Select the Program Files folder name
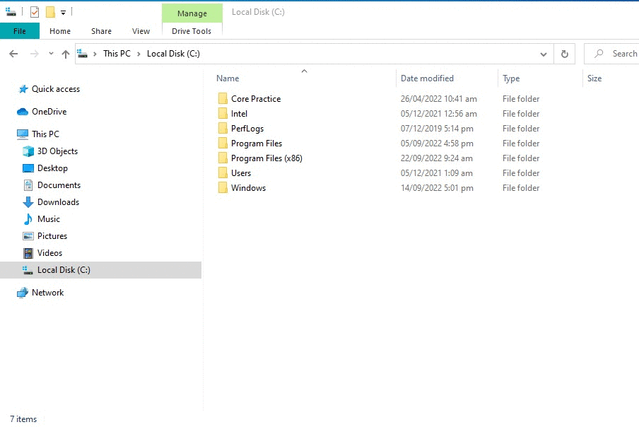This screenshot has height=427, width=639. tap(257, 144)
